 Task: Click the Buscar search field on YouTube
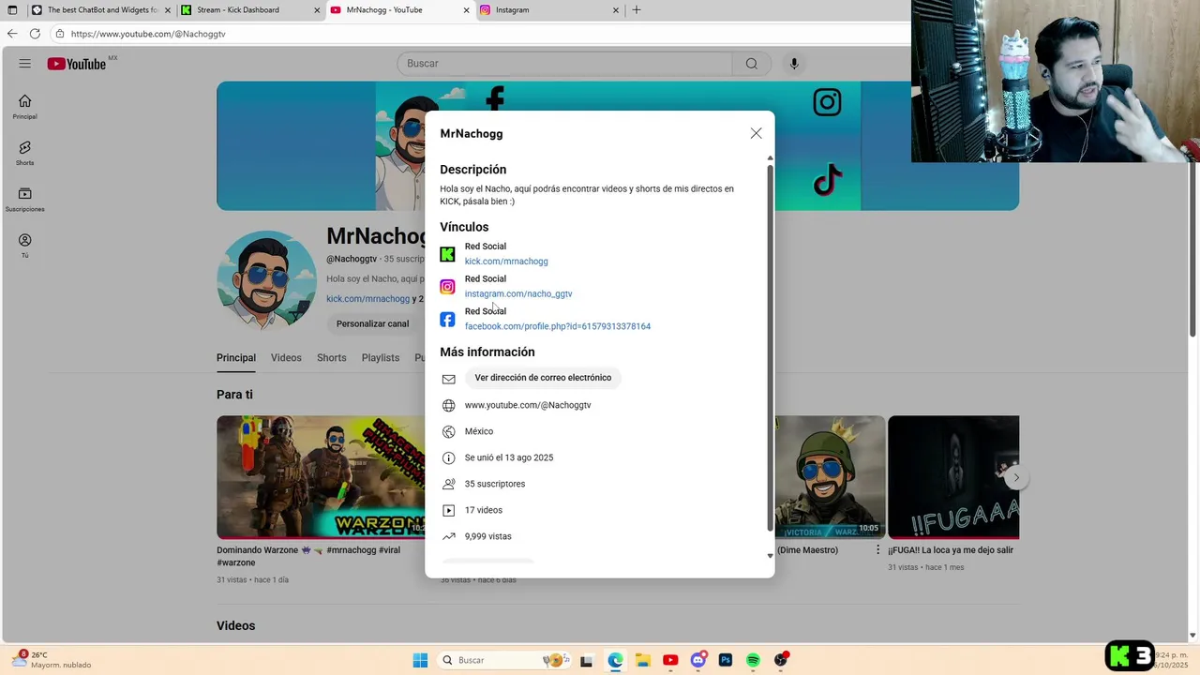(564, 64)
